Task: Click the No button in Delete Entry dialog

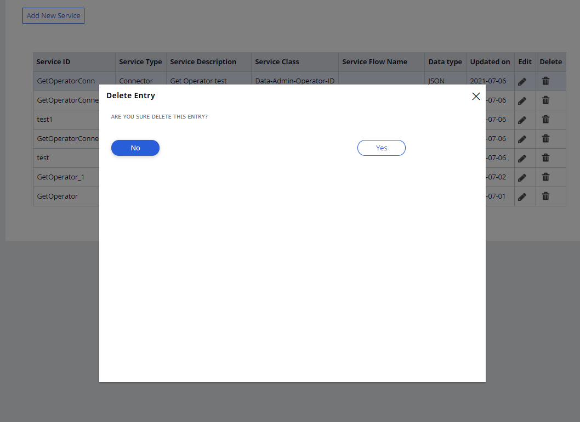Action: 135,148
